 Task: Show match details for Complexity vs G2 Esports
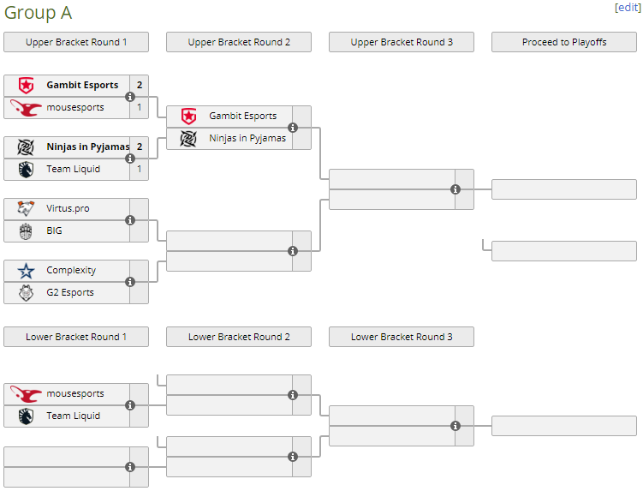click(x=130, y=282)
